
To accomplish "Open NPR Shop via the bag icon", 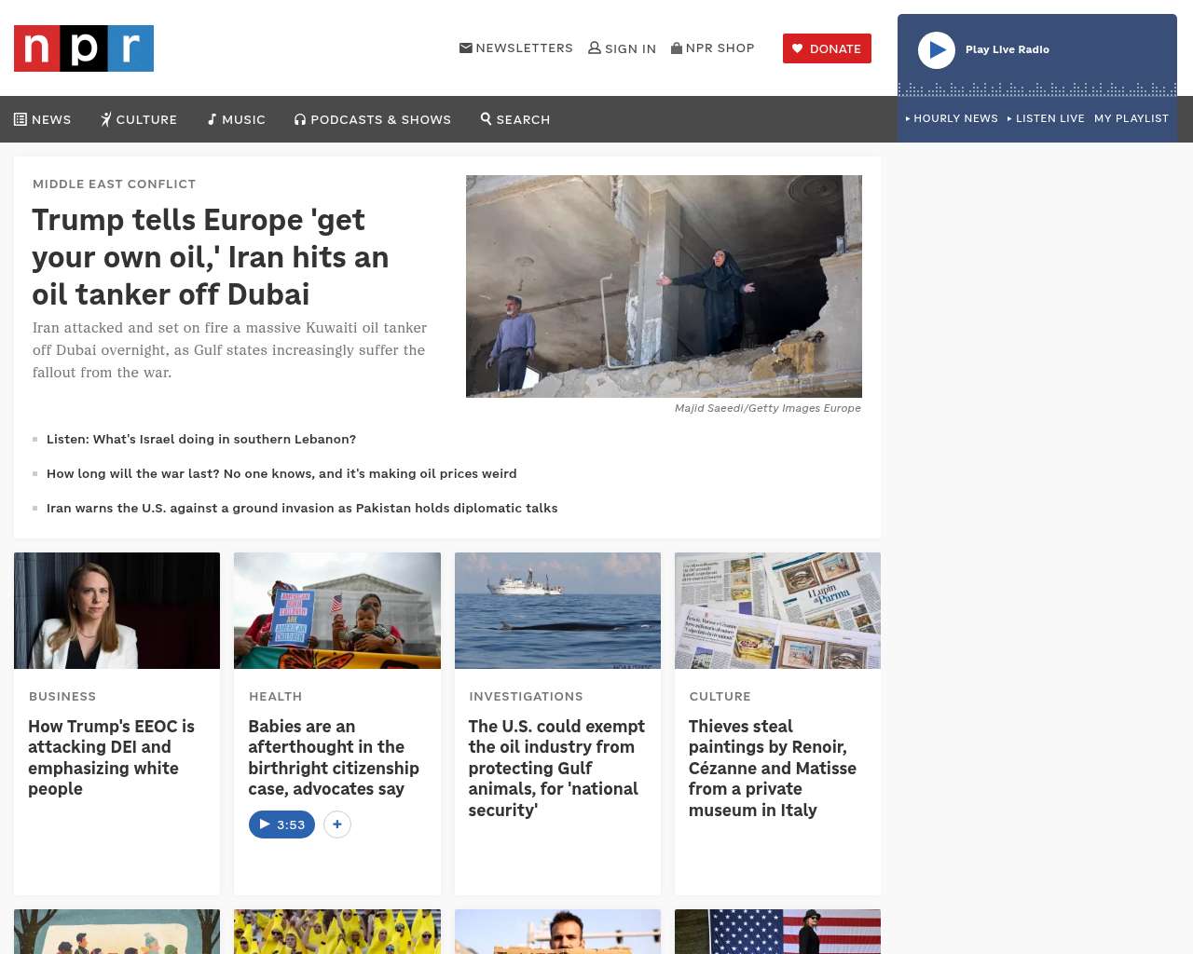I will (677, 48).
